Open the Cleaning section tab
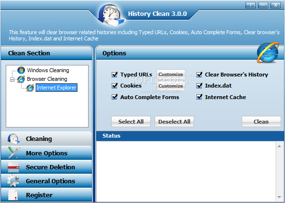This screenshot has height=203, width=285. point(46,139)
